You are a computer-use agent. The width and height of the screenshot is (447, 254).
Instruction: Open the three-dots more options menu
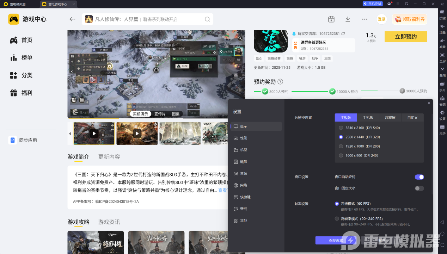[x=365, y=19]
